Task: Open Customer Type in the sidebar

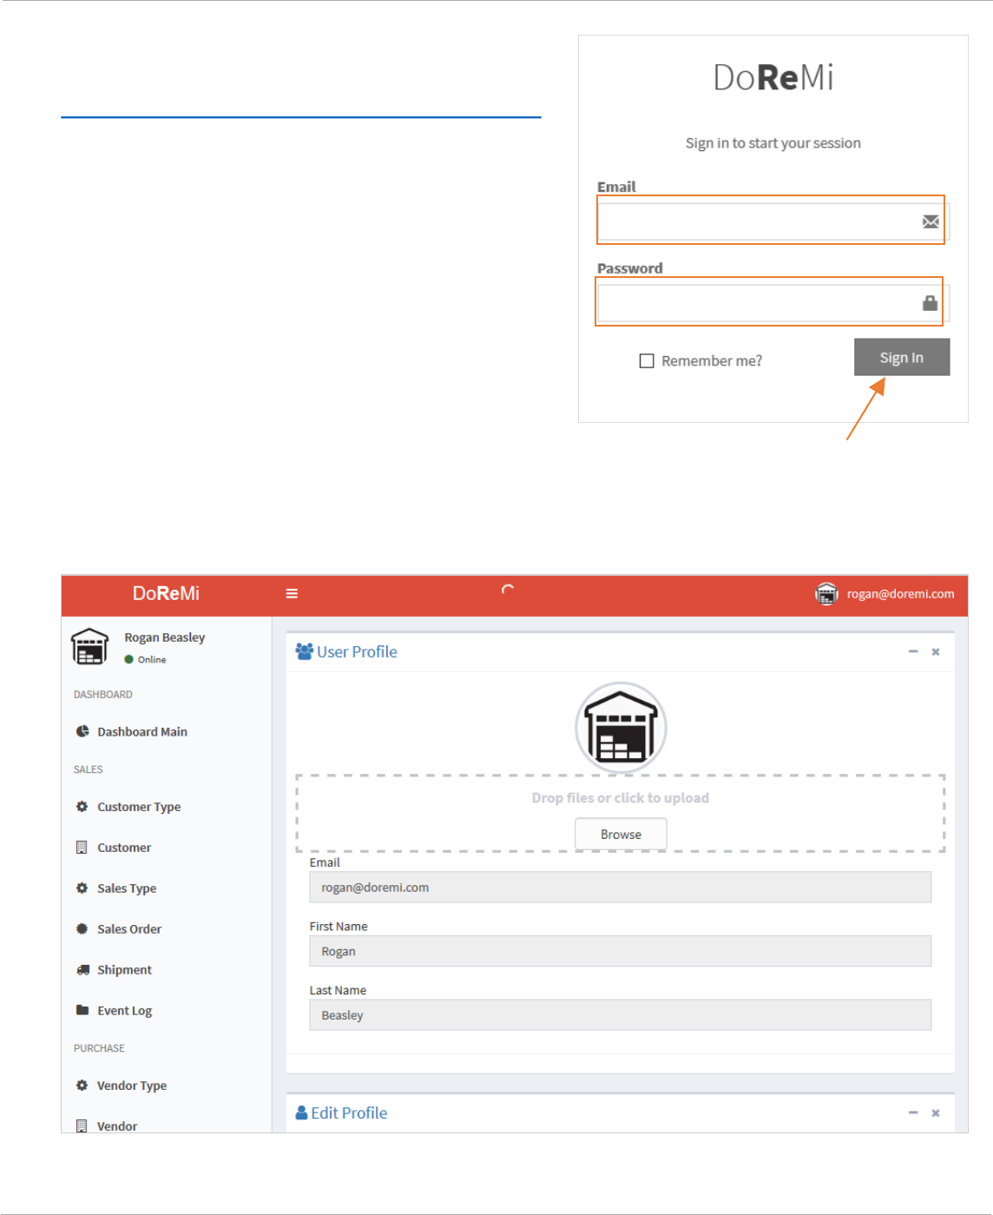Action: [x=139, y=807]
